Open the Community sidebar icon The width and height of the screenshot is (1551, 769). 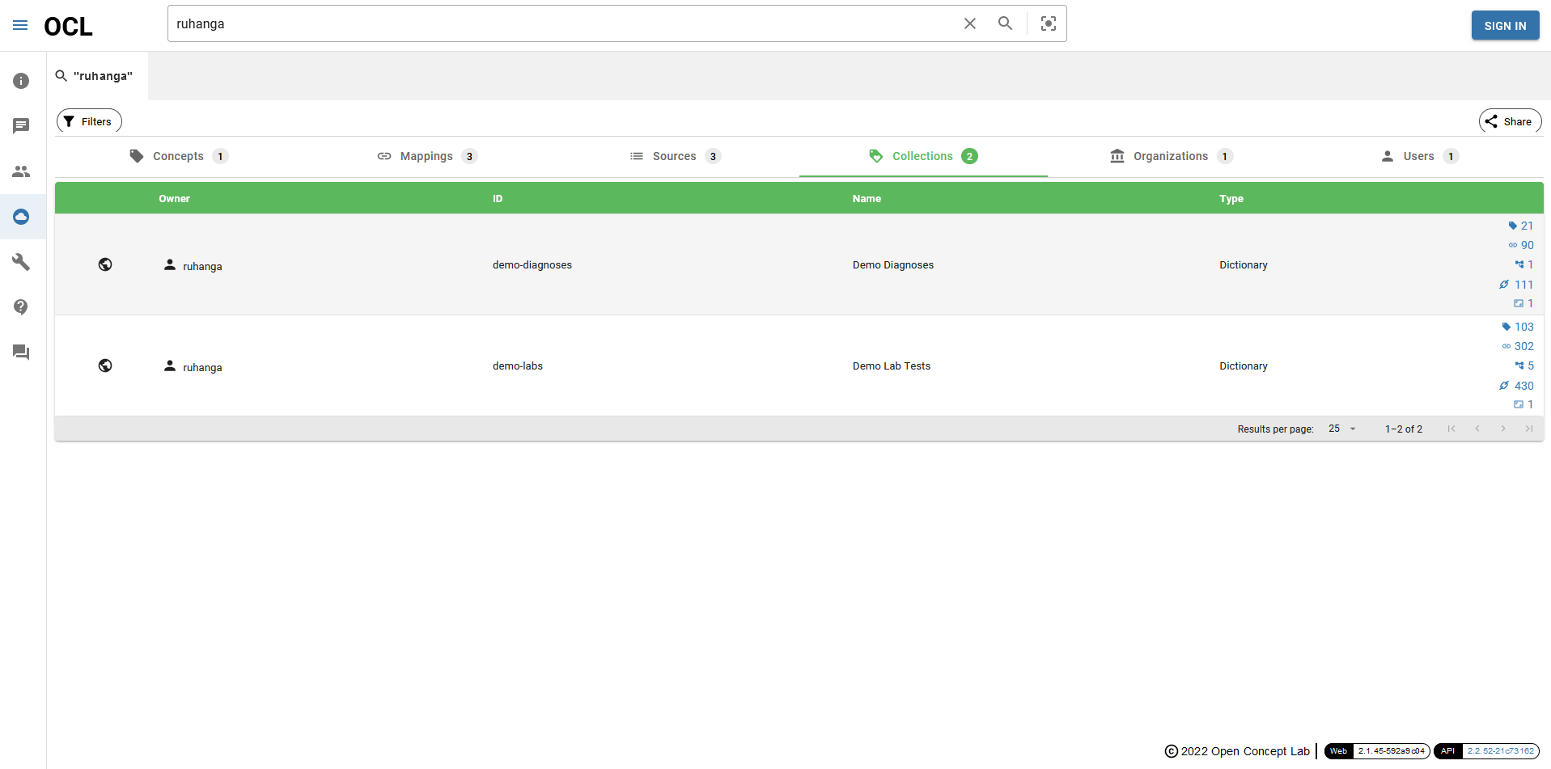point(21,171)
